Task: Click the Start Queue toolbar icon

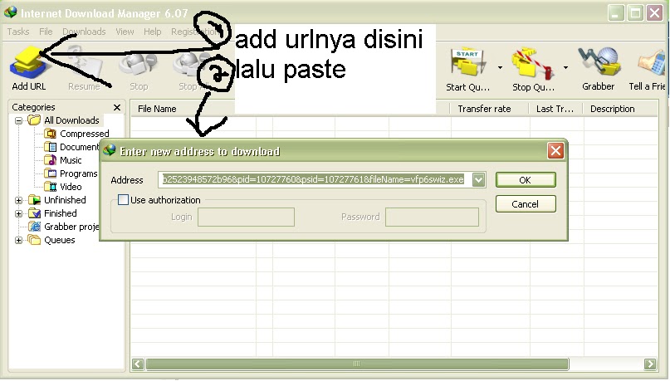Action: click(467, 69)
